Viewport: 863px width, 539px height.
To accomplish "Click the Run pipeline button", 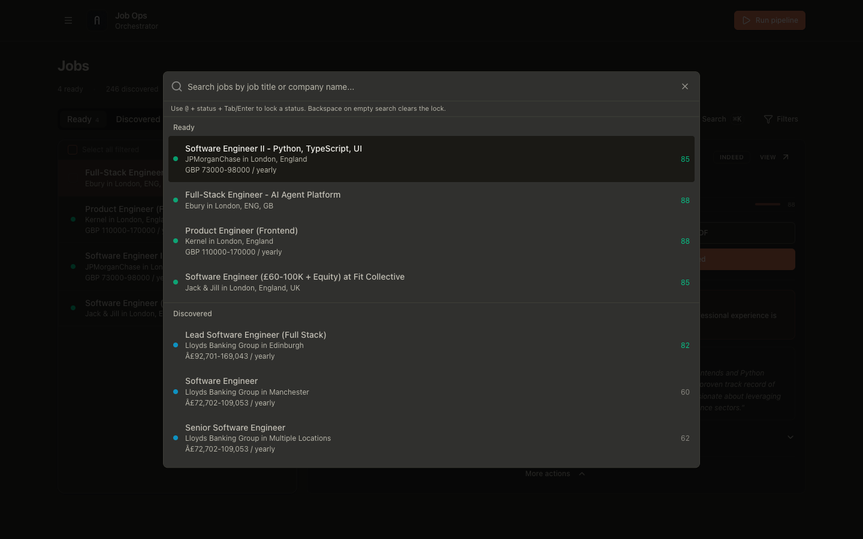I will (770, 20).
